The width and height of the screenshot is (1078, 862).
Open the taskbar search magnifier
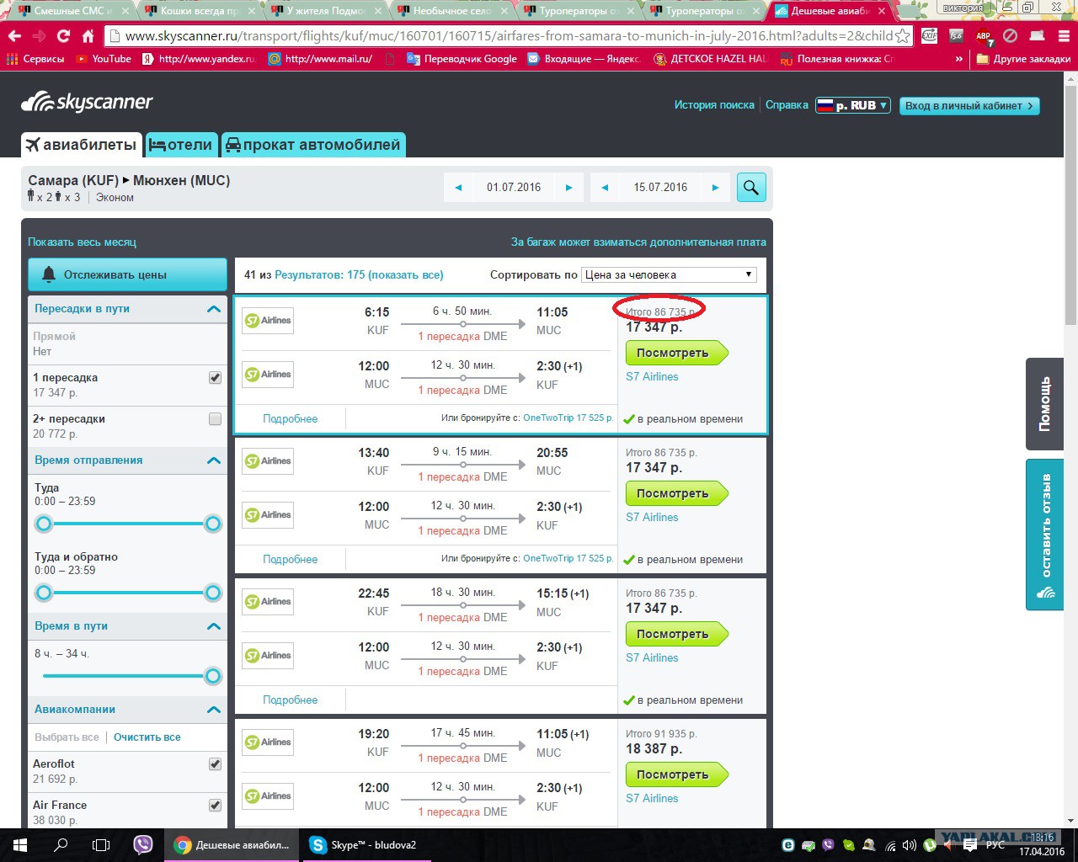click(61, 844)
